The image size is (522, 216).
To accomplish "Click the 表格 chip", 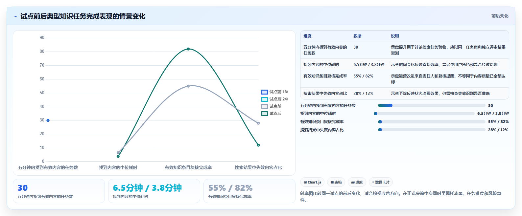I will 336,182.
